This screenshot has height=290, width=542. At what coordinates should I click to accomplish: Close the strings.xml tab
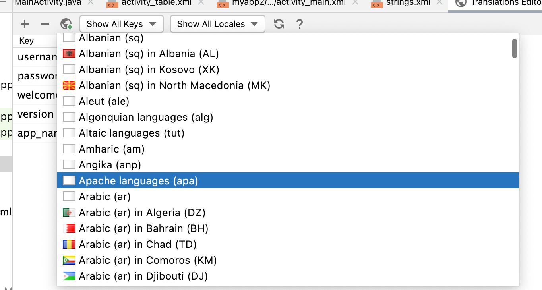tap(439, 2)
